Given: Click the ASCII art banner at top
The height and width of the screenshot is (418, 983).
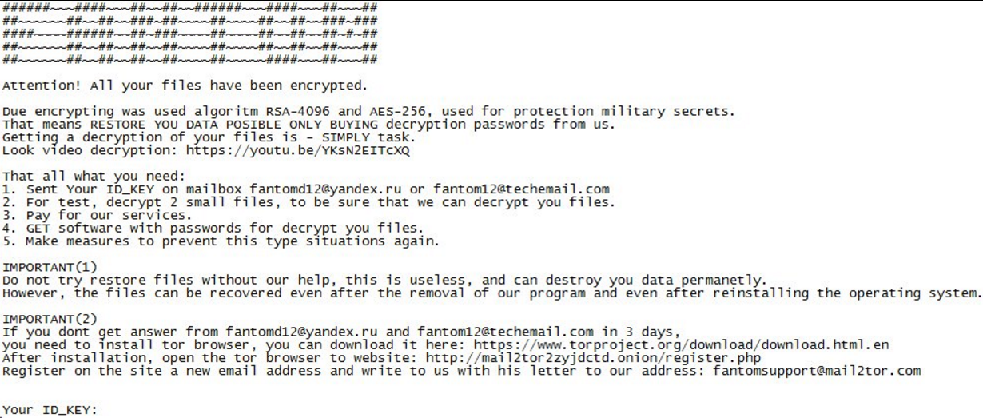Looking at the screenshot, I should 190,34.
